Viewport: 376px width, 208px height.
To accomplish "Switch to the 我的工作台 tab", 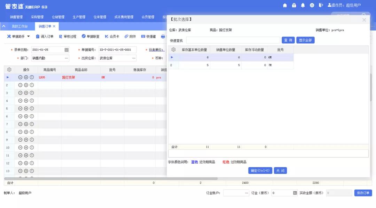I will click(19, 26).
